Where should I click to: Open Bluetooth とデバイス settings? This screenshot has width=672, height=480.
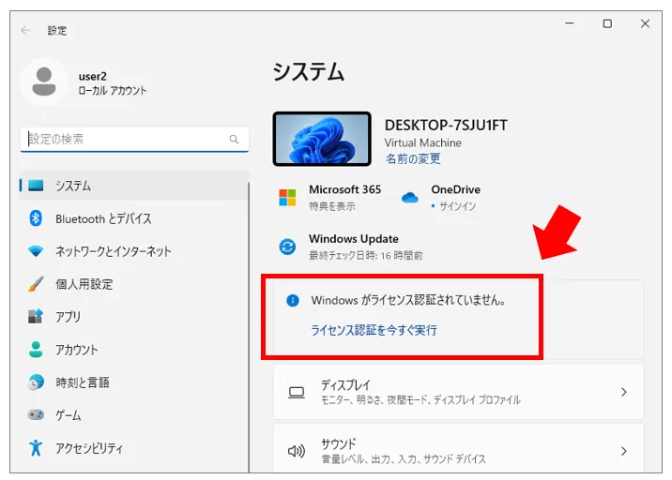point(133,218)
